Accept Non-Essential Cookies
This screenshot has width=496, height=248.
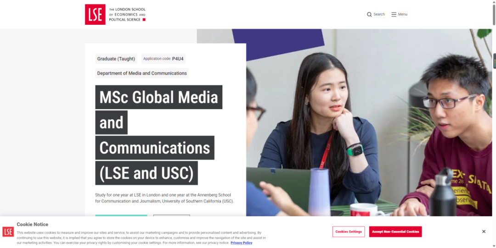(395, 231)
